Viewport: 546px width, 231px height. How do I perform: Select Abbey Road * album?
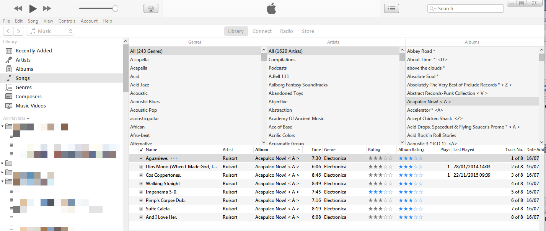coord(421,51)
